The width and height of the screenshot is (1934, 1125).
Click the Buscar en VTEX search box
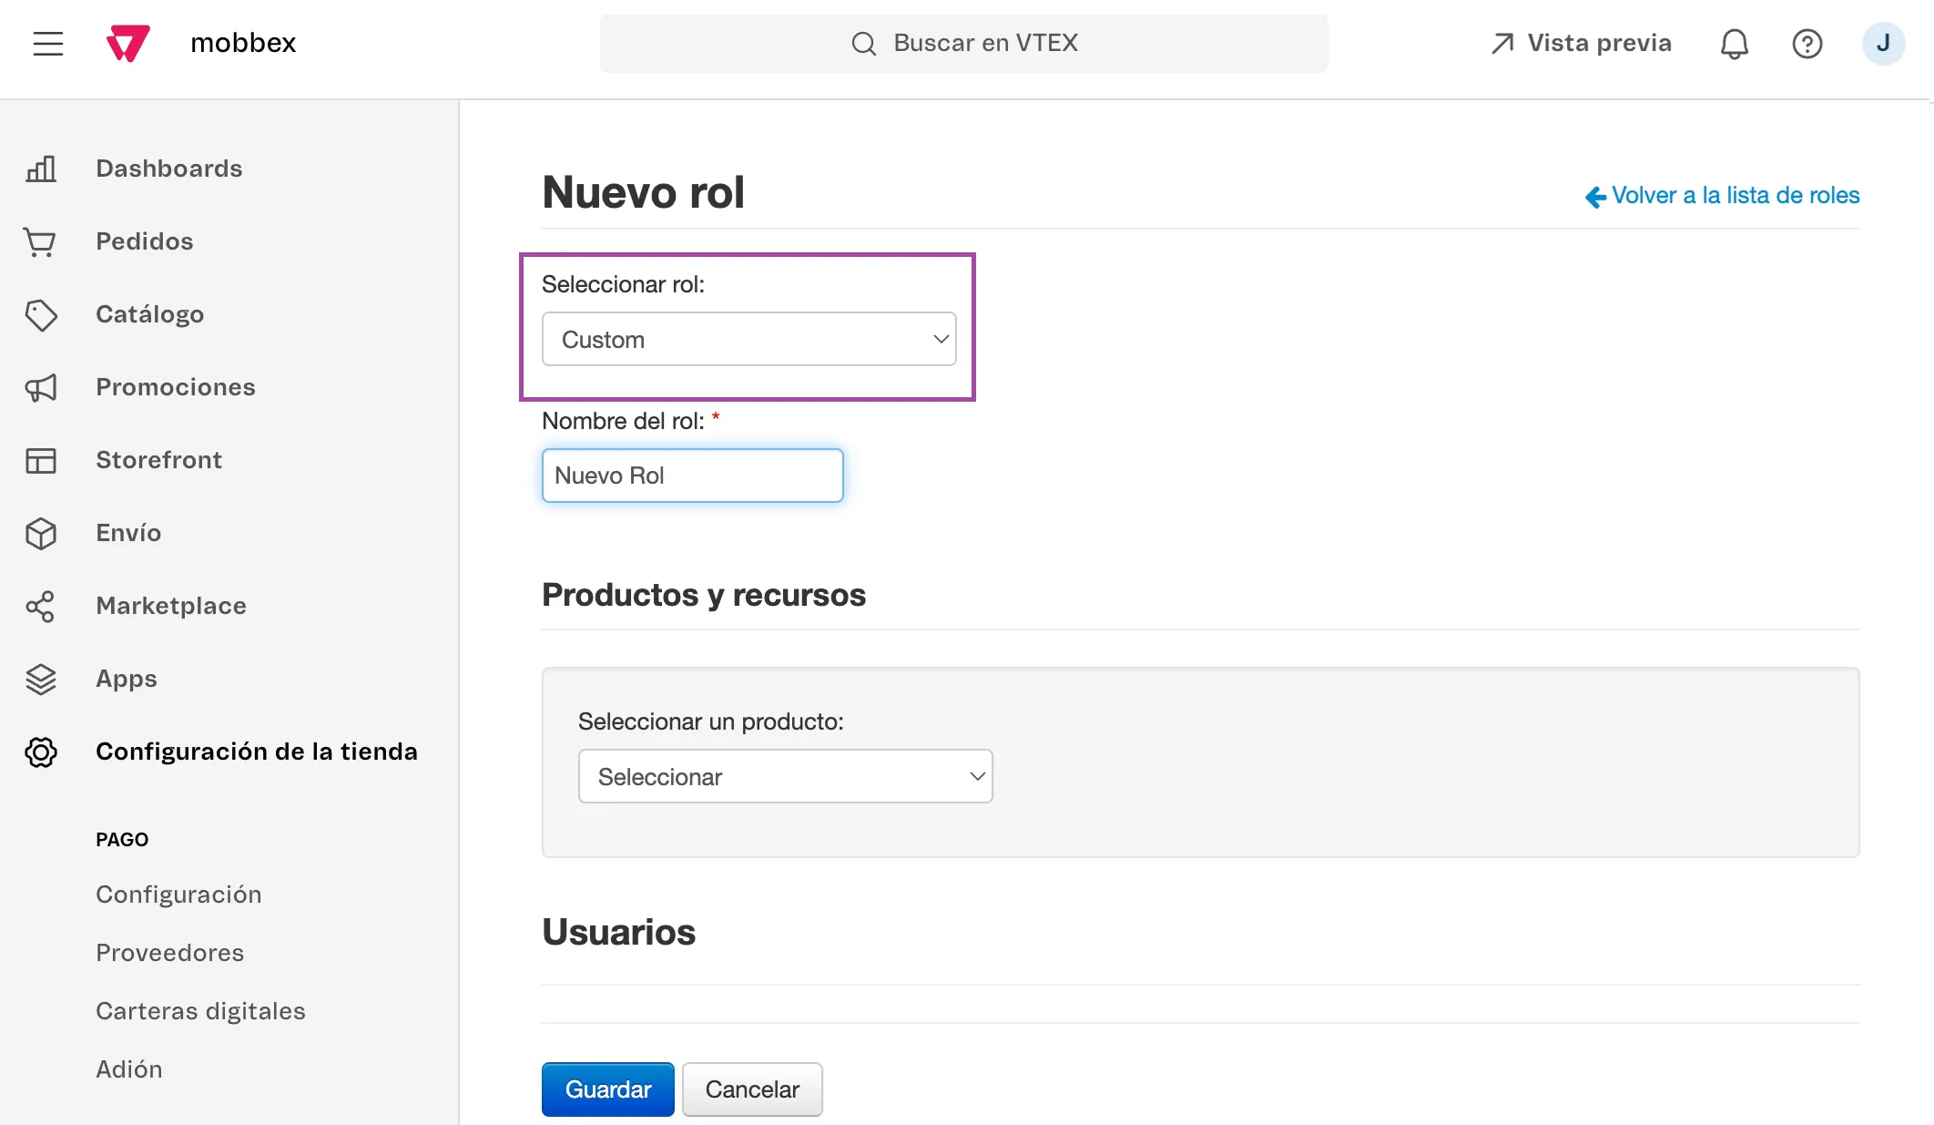tap(963, 43)
